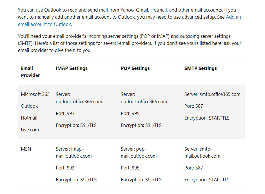This screenshot has width=265, height=194.
Task: Click the 'Hotmail' provider entry
Action: [29, 118]
